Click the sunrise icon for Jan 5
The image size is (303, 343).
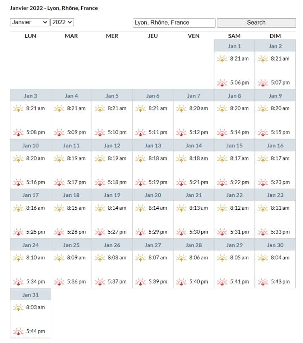(100, 109)
